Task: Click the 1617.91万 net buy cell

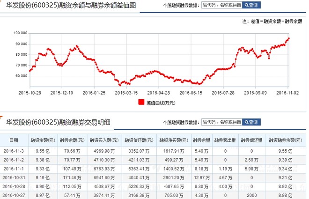Action: coord(174,151)
